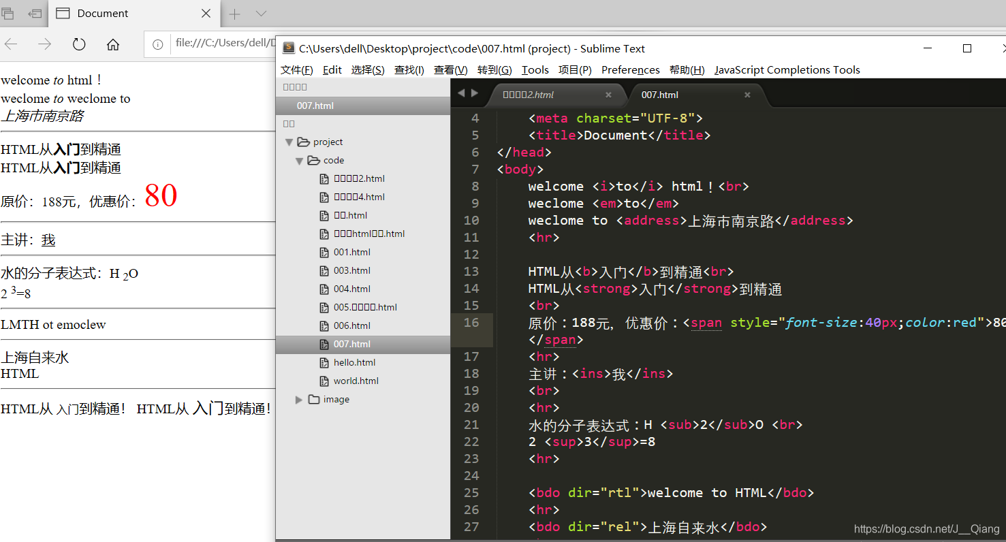Close the 007.html editor tab
Viewport: 1006px width, 542px height.
point(747,95)
